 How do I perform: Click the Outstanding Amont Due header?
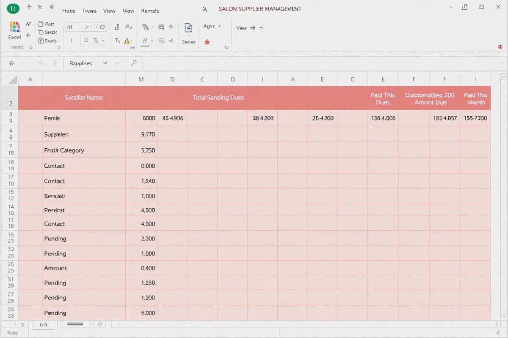coord(429,99)
